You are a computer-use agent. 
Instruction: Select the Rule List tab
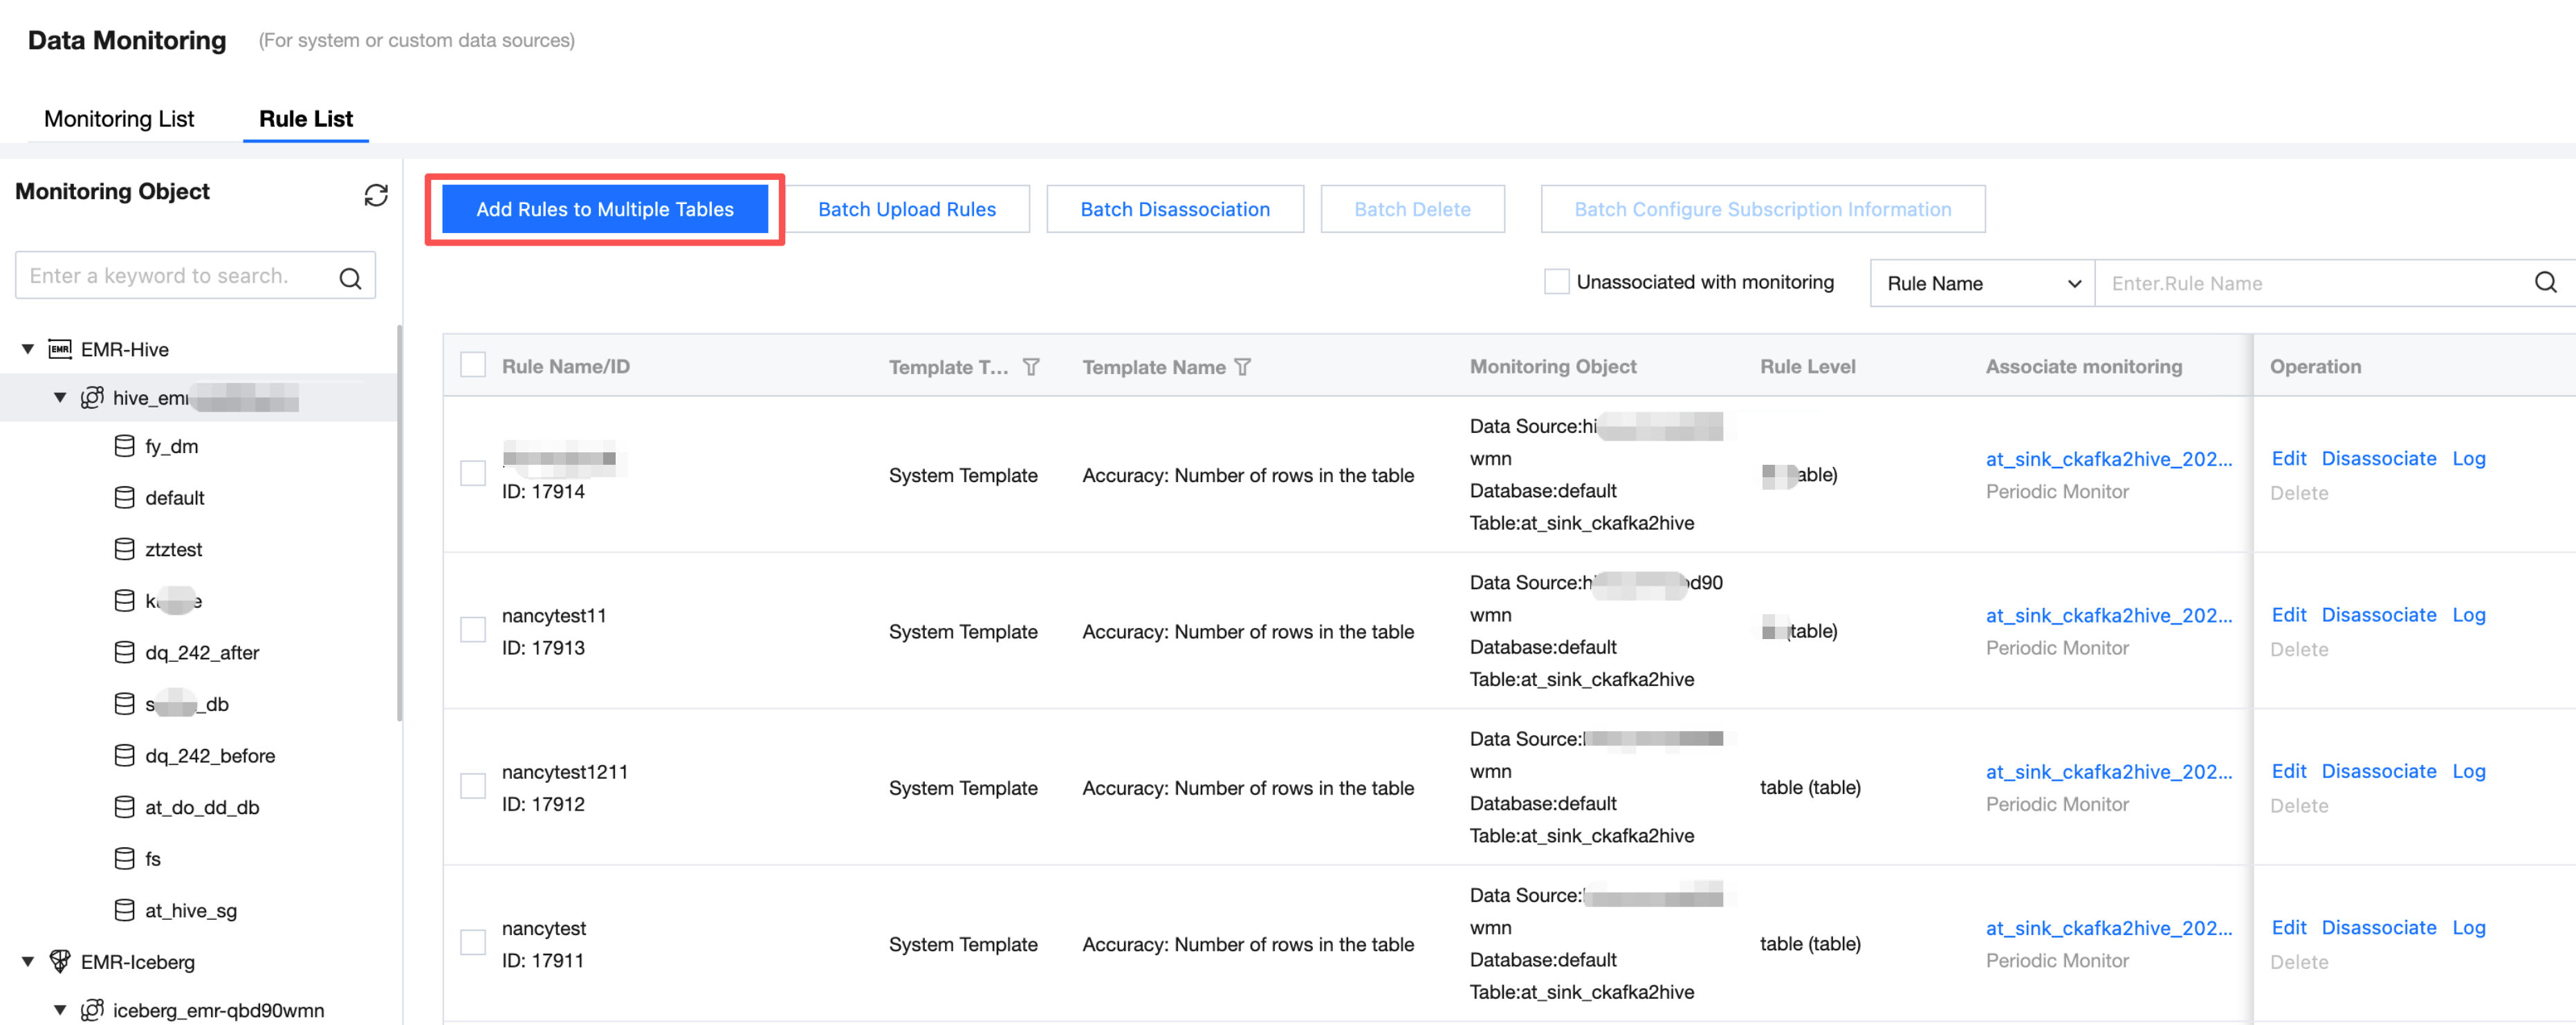[x=306, y=119]
